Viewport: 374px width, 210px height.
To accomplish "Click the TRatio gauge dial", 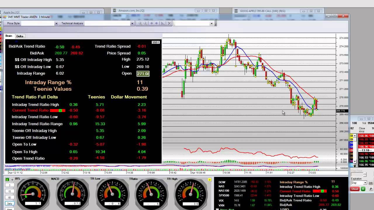I will 151,193.
